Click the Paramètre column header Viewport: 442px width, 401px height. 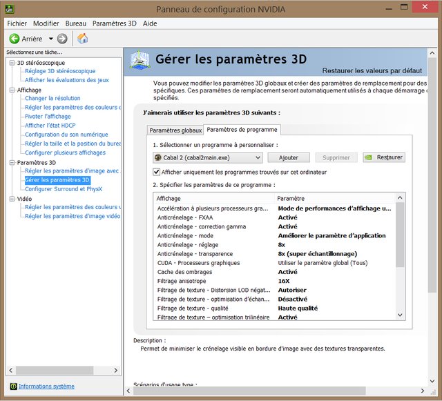[x=334, y=198]
